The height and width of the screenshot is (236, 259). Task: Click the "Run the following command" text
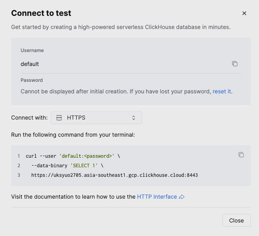pyautogui.click(x=73, y=135)
